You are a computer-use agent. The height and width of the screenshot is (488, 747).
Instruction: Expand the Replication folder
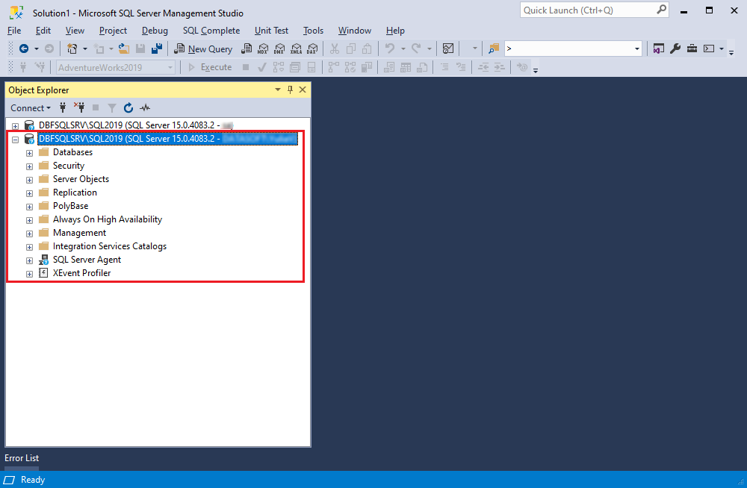(x=29, y=193)
